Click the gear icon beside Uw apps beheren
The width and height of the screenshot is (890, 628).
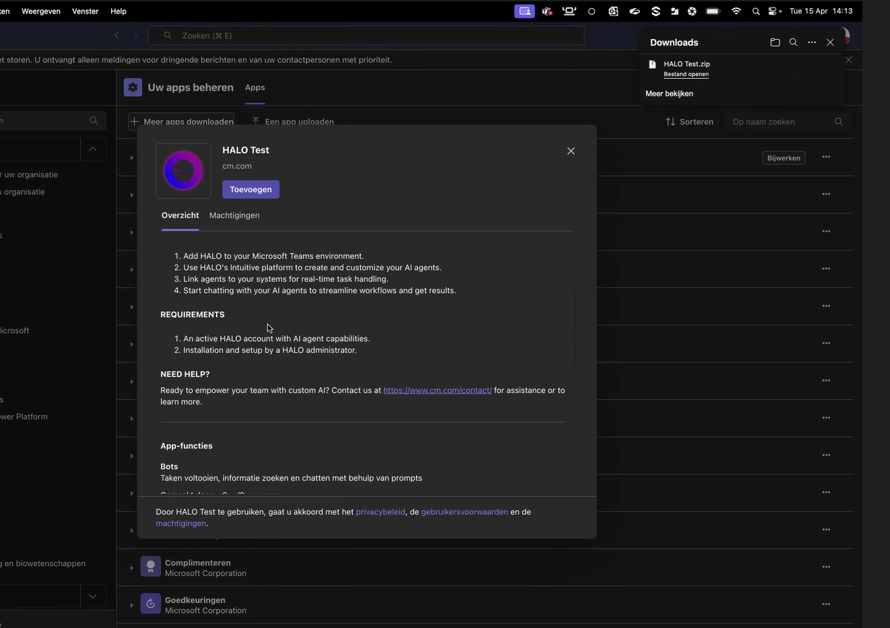point(133,88)
